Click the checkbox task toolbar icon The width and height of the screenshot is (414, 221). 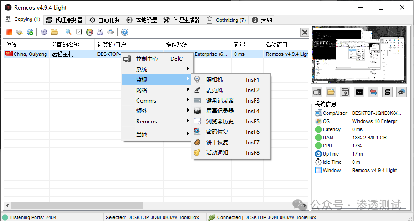79,32
